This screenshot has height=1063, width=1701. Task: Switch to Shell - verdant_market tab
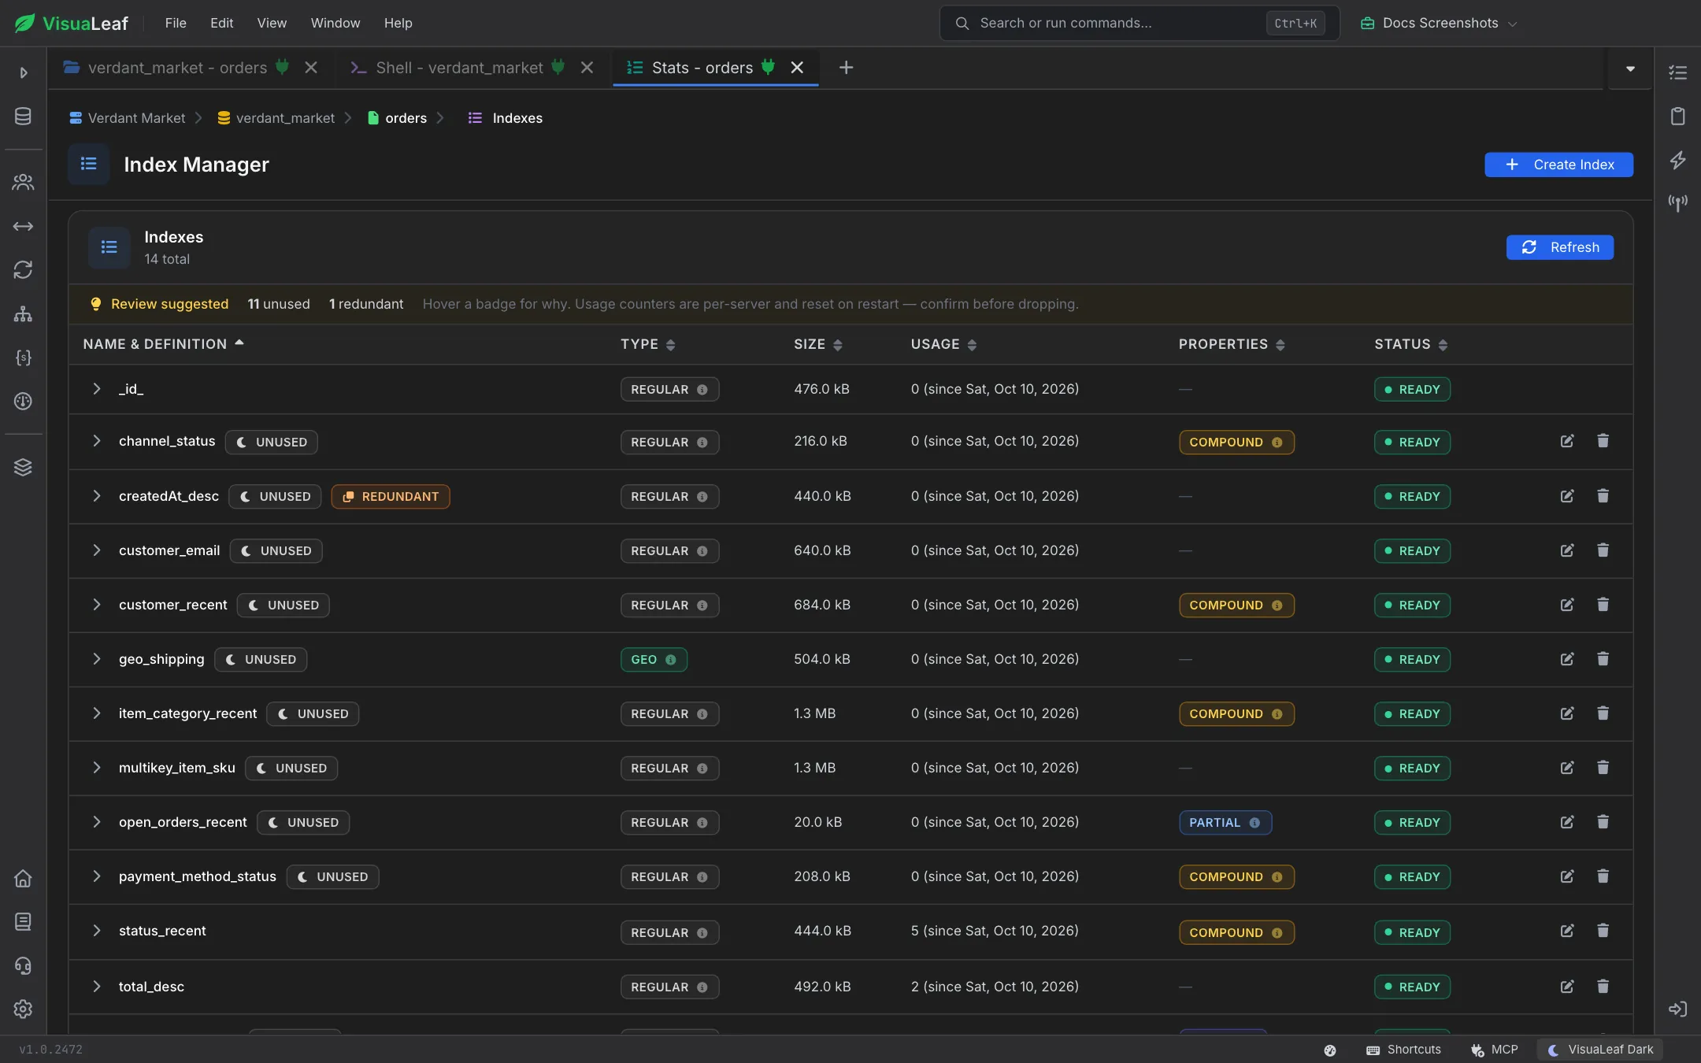pyautogui.click(x=459, y=68)
